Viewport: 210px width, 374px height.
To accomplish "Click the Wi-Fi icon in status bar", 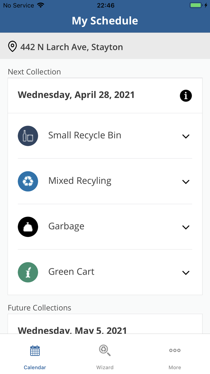I will [40, 5].
